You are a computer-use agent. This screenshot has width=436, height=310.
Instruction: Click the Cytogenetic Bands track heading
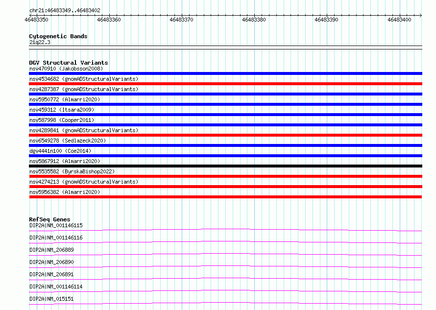coord(58,36)
